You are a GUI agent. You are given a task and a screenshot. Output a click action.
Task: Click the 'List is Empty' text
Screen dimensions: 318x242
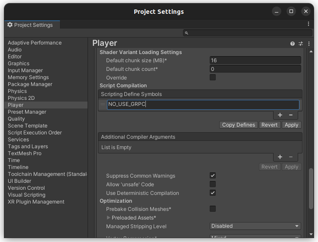pos(116,147)
